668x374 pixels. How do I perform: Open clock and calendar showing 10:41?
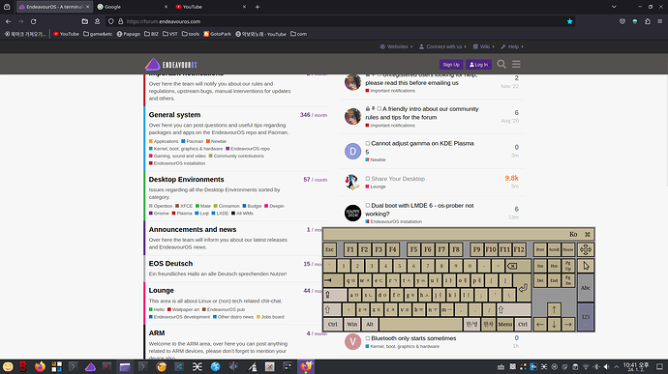636,367
